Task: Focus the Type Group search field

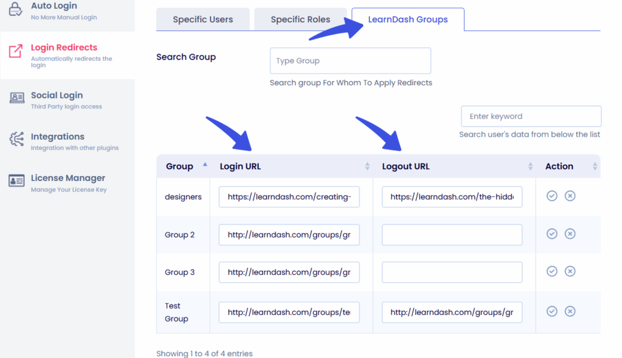Action: pyautogui.click(x=350, y=61)
